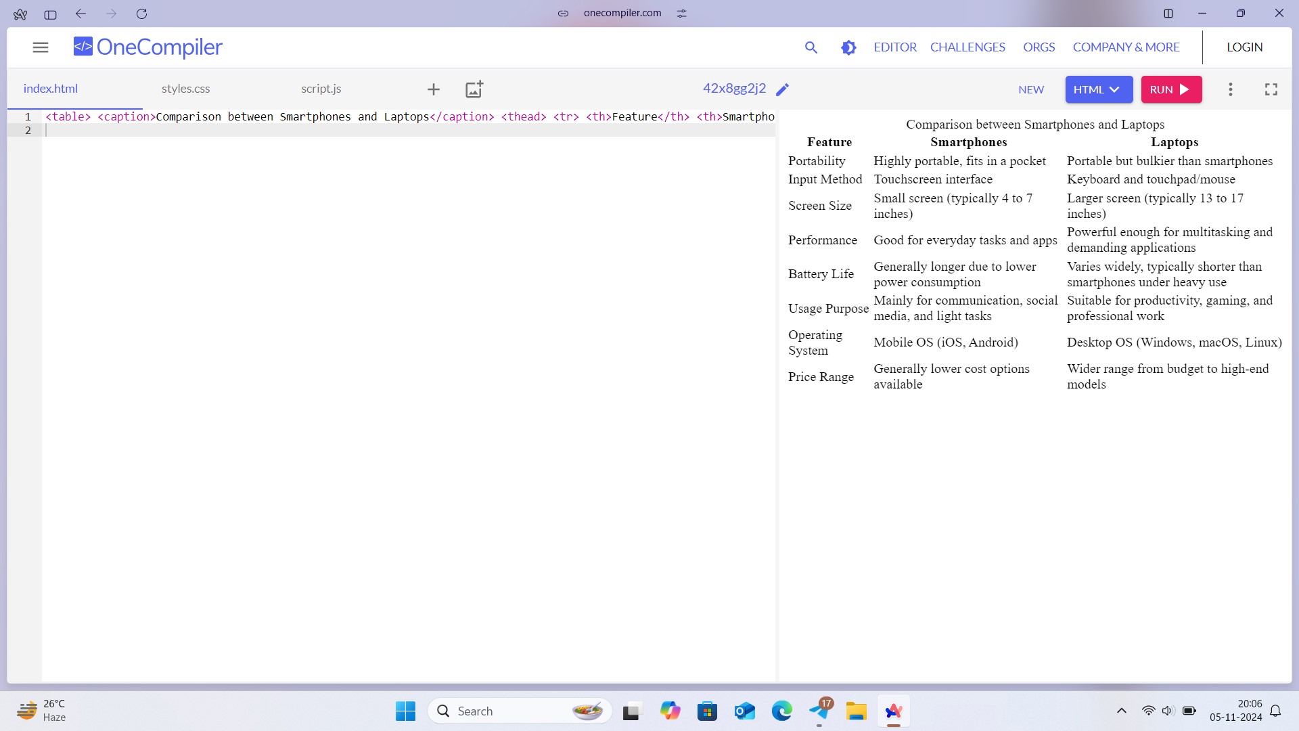Screen dimensions: 1299x731
Task: Click the Performance row label
Action: 822,240
